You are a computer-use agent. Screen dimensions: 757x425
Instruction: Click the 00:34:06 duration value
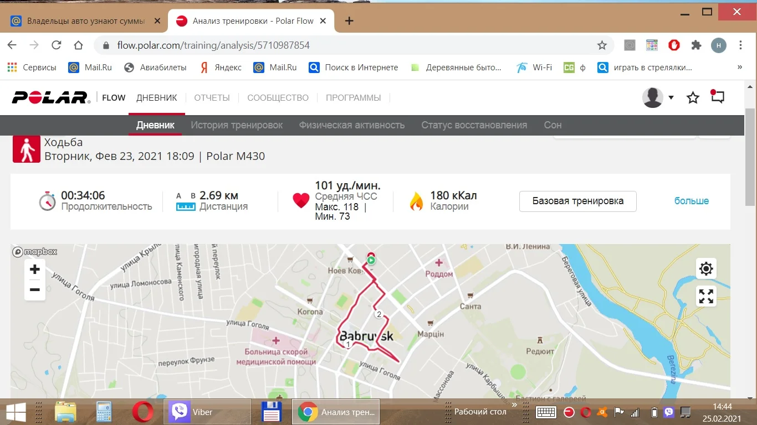tap(83, 195)
